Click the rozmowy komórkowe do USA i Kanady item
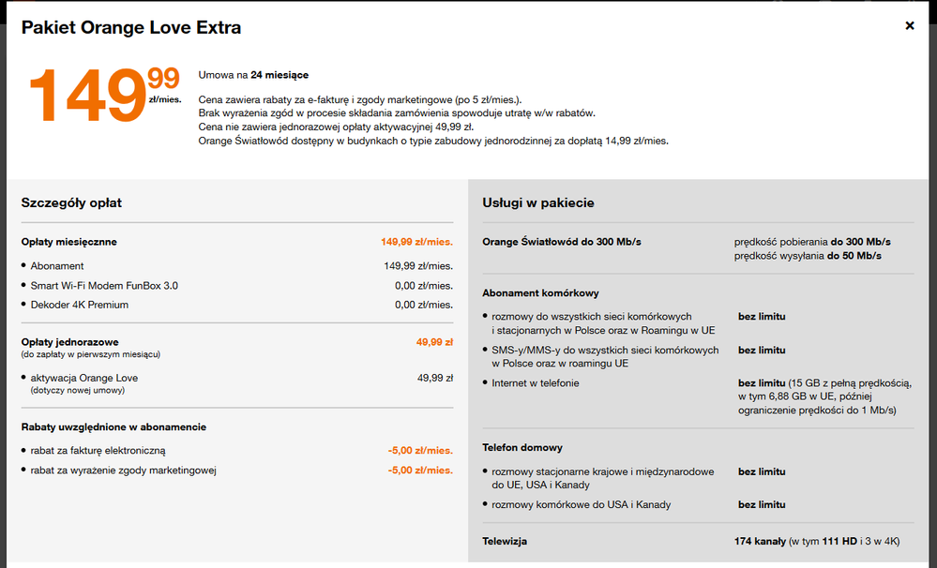Screen dimensions: 937x568 click(581, 505)
